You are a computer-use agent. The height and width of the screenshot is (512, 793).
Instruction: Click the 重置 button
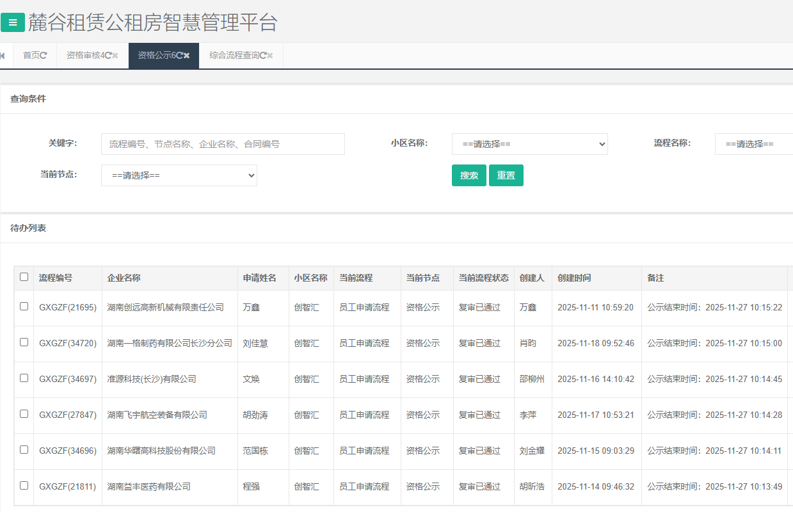pos(506,175)
